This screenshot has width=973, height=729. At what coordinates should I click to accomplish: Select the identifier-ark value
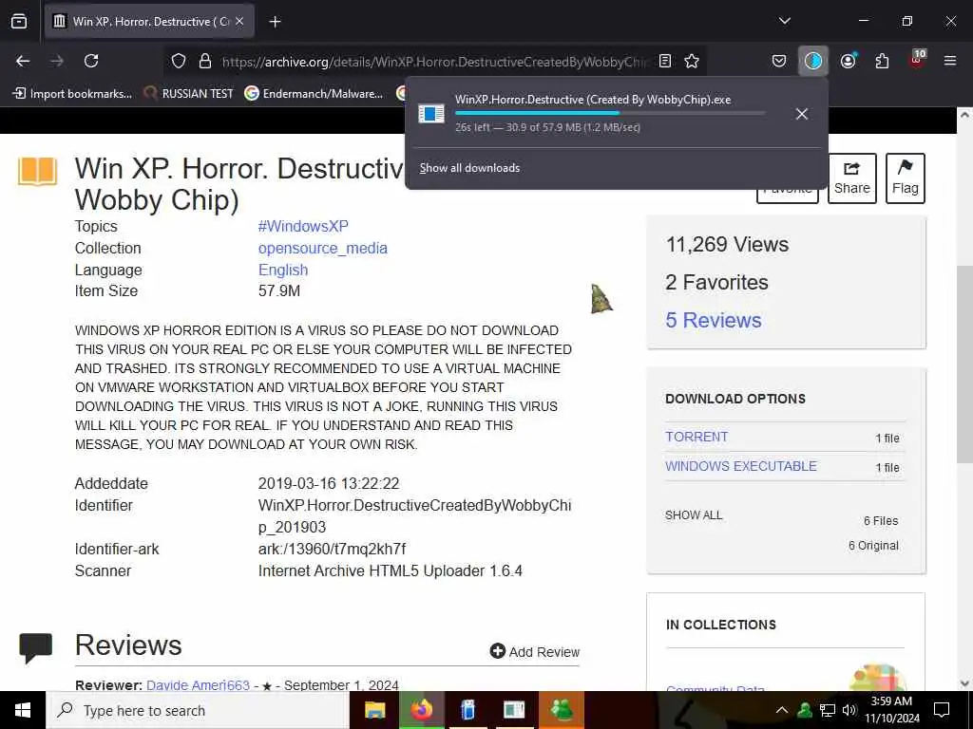tap(332, 550)
